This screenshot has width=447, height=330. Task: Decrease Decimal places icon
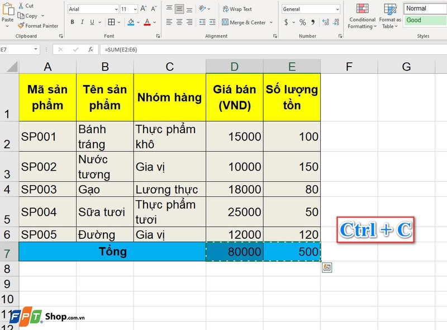pos(336,22)
